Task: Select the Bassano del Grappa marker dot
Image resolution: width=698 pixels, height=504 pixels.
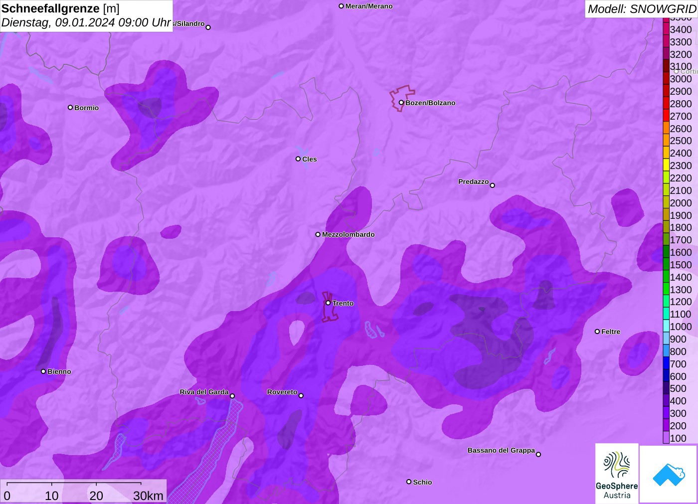Action: click(x=538, y=454)
